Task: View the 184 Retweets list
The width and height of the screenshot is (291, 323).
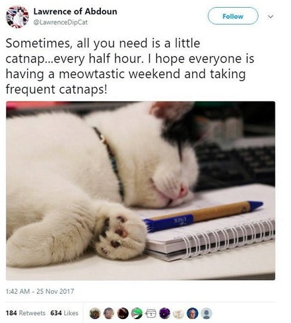Action: 26,313
